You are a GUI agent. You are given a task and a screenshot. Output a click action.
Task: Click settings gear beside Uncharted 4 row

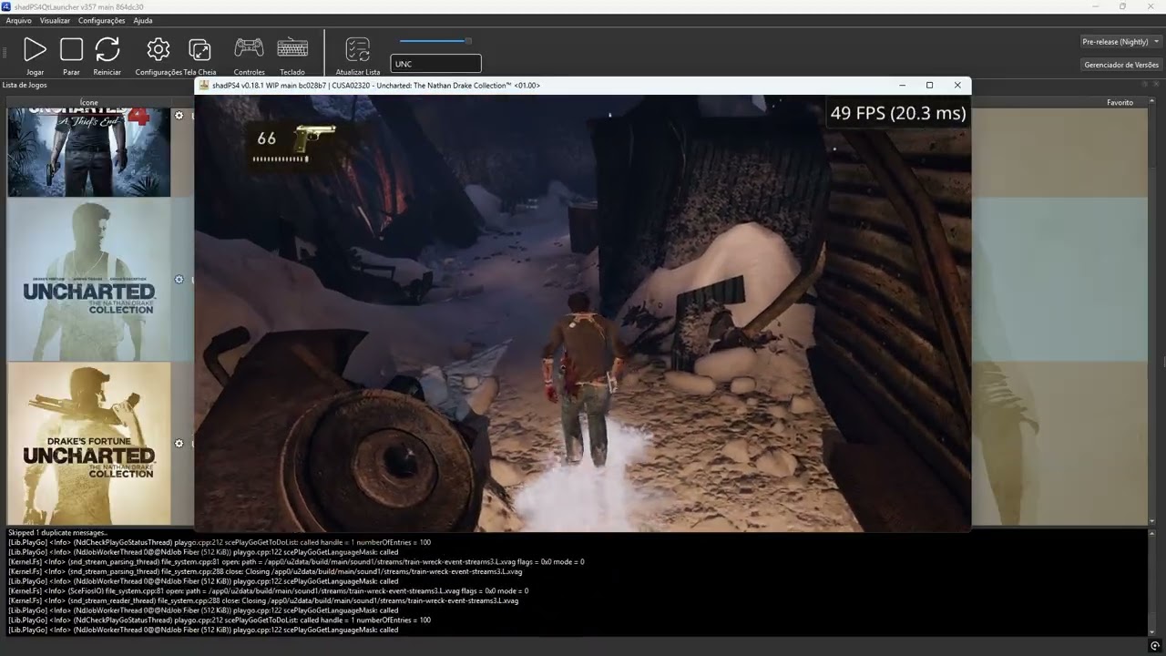pos(179,116)
